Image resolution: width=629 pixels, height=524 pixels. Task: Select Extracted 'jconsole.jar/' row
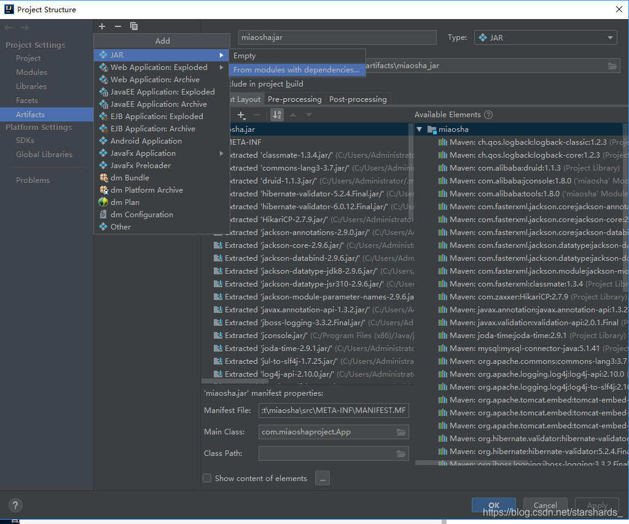(x=314, y=335)
